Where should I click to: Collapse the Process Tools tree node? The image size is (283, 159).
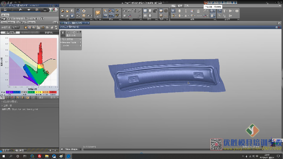click(x=61, y=42)
